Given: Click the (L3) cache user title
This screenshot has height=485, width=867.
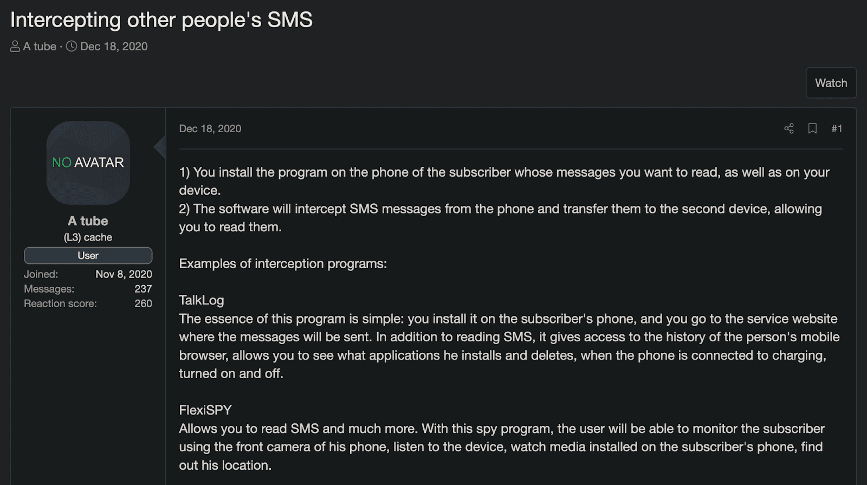Looking at the screenshot, I should coord(88,237).
